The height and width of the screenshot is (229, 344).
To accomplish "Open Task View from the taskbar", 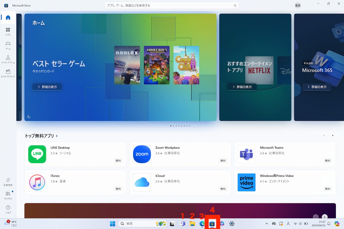I will tap(172, 224).
